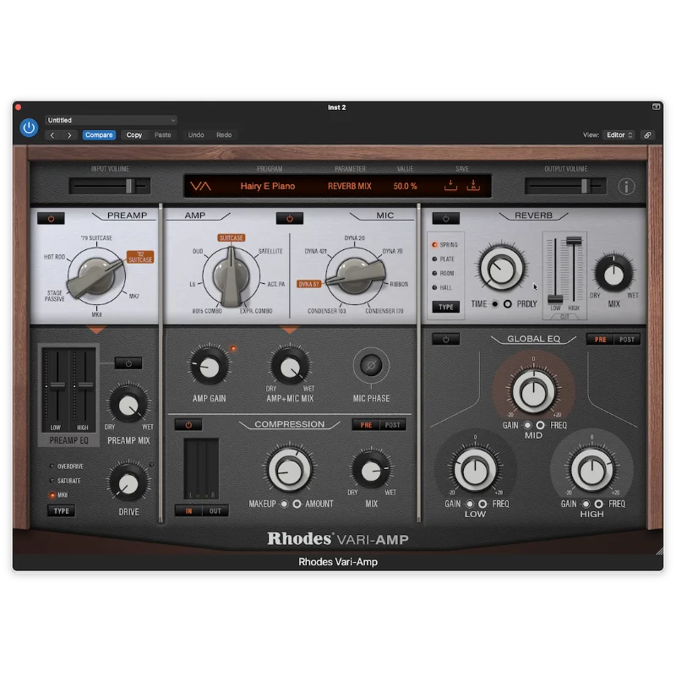This screenshot has width=676, height=676.
Task: Go to the previous preset arrow
Action: pyautogui.click(x=52, y=135)
